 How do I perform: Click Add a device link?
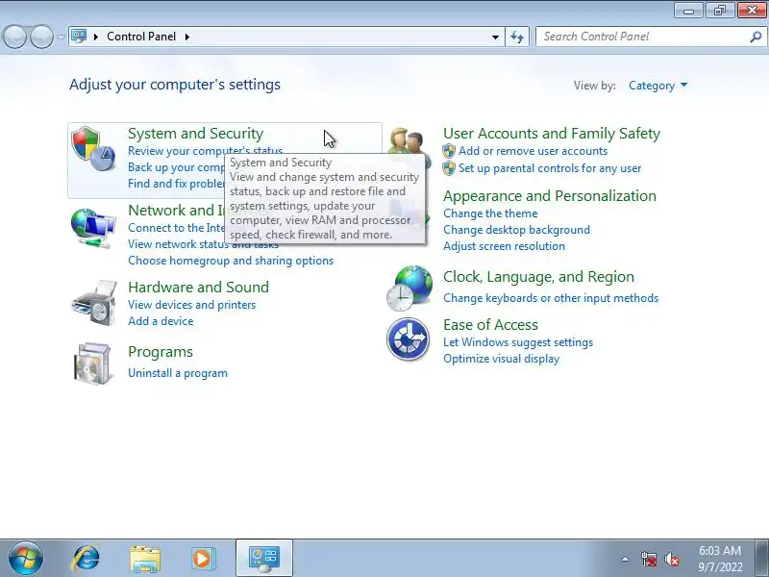161,321
